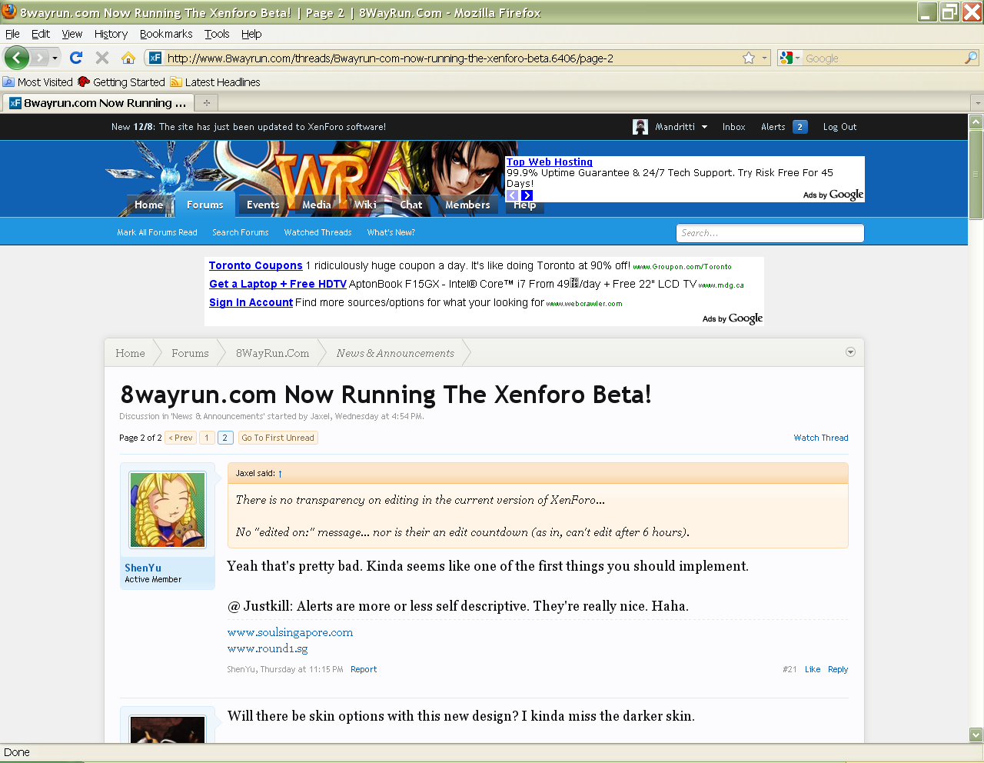Click the browser Forward arrow button
This screenshot has height=763, width=984.
[40, 58]
